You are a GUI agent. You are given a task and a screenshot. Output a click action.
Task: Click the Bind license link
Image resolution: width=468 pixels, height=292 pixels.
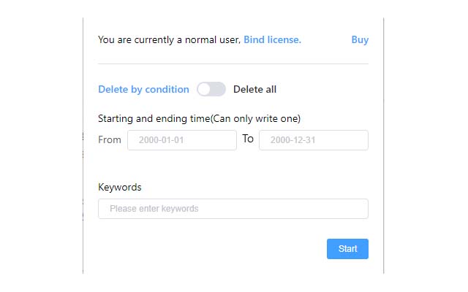272,39
